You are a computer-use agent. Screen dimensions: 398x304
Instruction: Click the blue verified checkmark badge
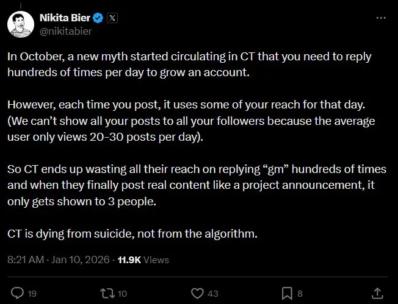coord(98,18)
